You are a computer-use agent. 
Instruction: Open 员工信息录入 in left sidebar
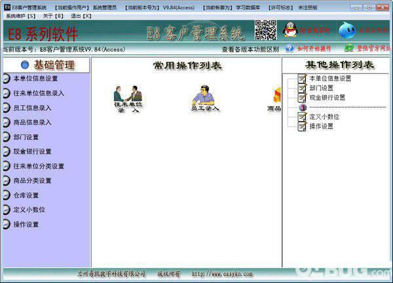32,108
